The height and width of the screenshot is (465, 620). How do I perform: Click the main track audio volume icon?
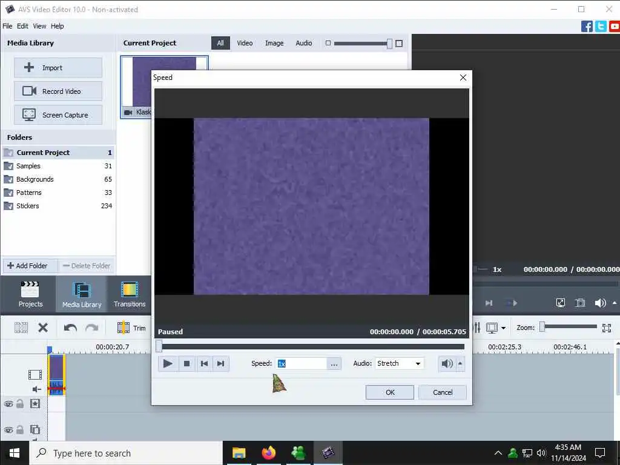pyautogui.click(x=37, y=389)
